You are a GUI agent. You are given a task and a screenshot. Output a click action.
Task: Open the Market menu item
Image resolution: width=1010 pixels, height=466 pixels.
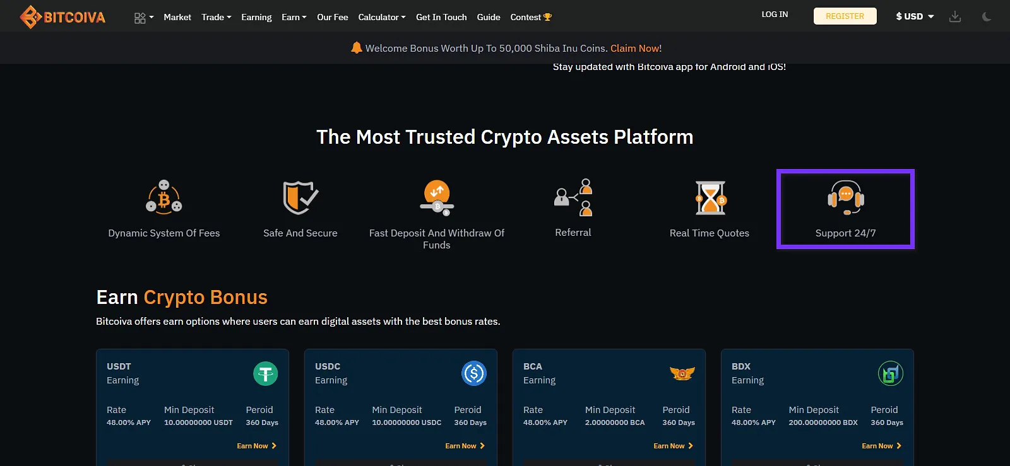177,18
